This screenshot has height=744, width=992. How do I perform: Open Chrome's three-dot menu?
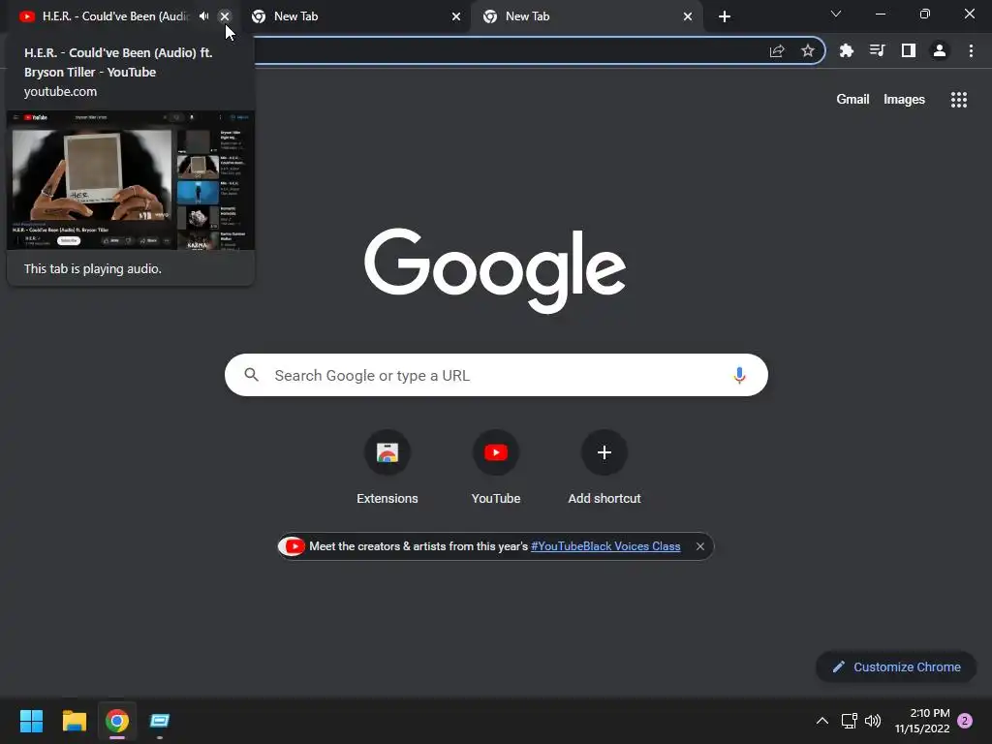971,50
